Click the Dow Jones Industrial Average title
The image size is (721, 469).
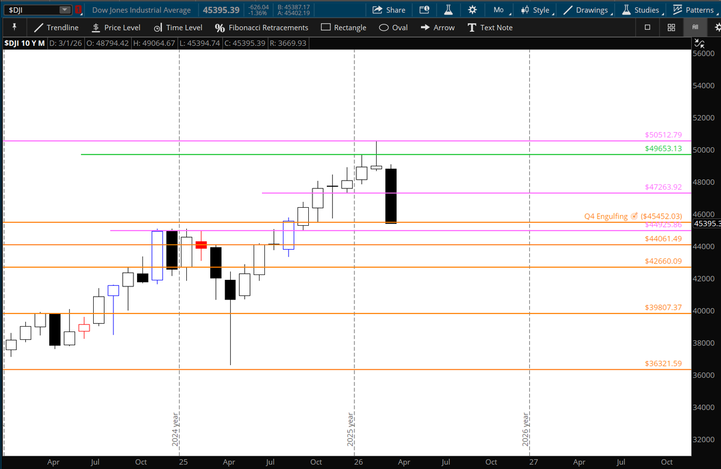pyautogui.click(x=141, y=10)
